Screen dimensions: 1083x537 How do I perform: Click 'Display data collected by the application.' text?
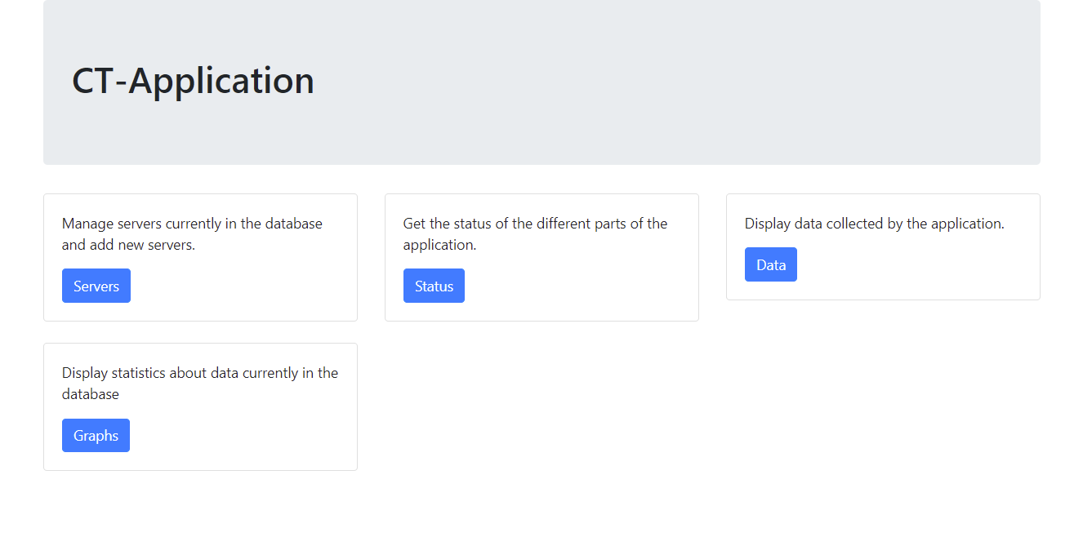[875, 224]
